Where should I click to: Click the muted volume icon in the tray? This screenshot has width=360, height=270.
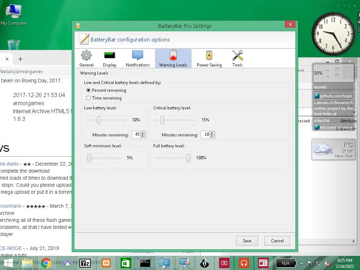(327, 263)
